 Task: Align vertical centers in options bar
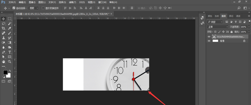70,8
